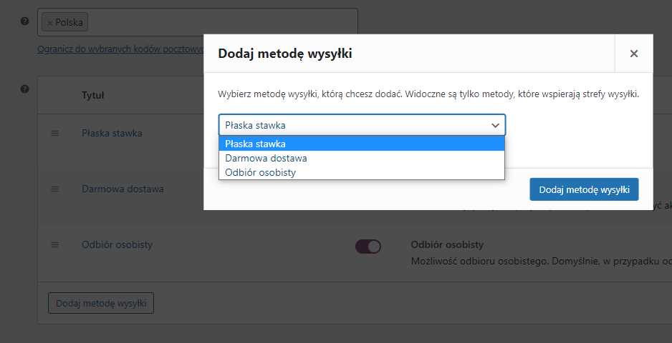Remove Polska tag using its x icon

pos(49,23)
